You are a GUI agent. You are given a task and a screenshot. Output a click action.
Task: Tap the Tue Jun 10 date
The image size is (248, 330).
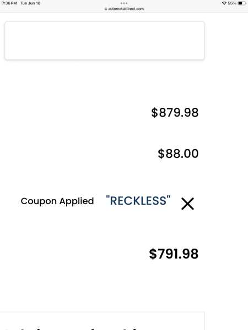click(30, 3)
